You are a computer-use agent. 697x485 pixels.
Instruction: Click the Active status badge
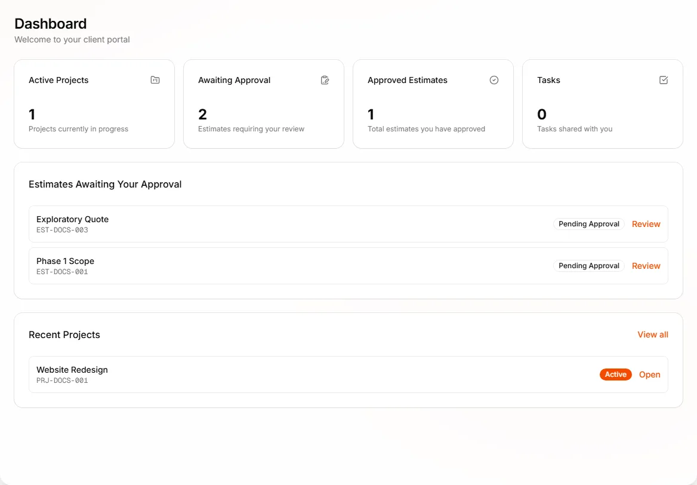coord(615,375)
